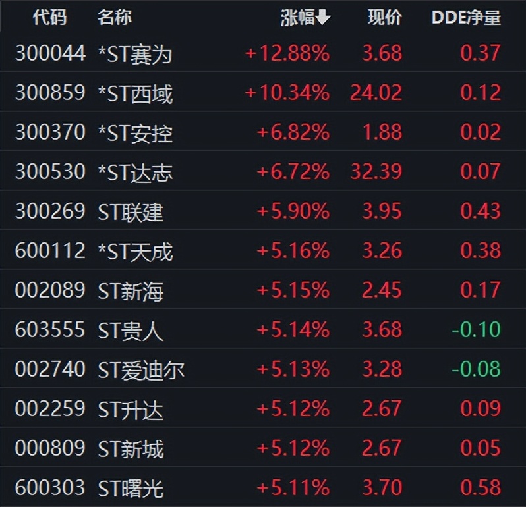Viewport: 526px width, 507px height.
Task: Open the ST升达 row
Action: [131, 409]
